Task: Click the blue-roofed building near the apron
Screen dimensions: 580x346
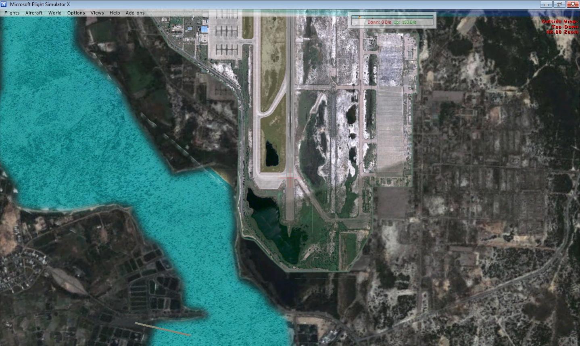Action: click(x=204, y=29)
